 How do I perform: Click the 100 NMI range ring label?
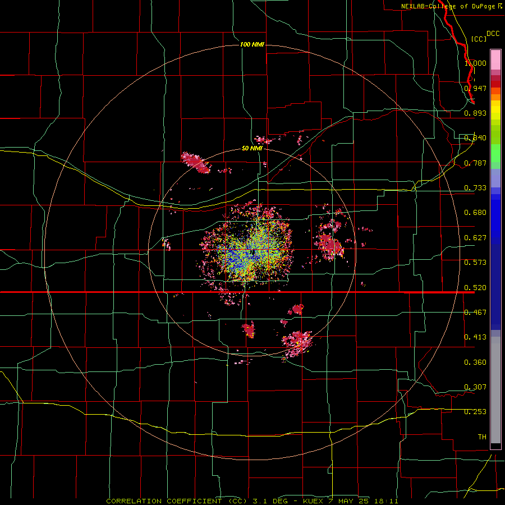(x=252, y=44)
